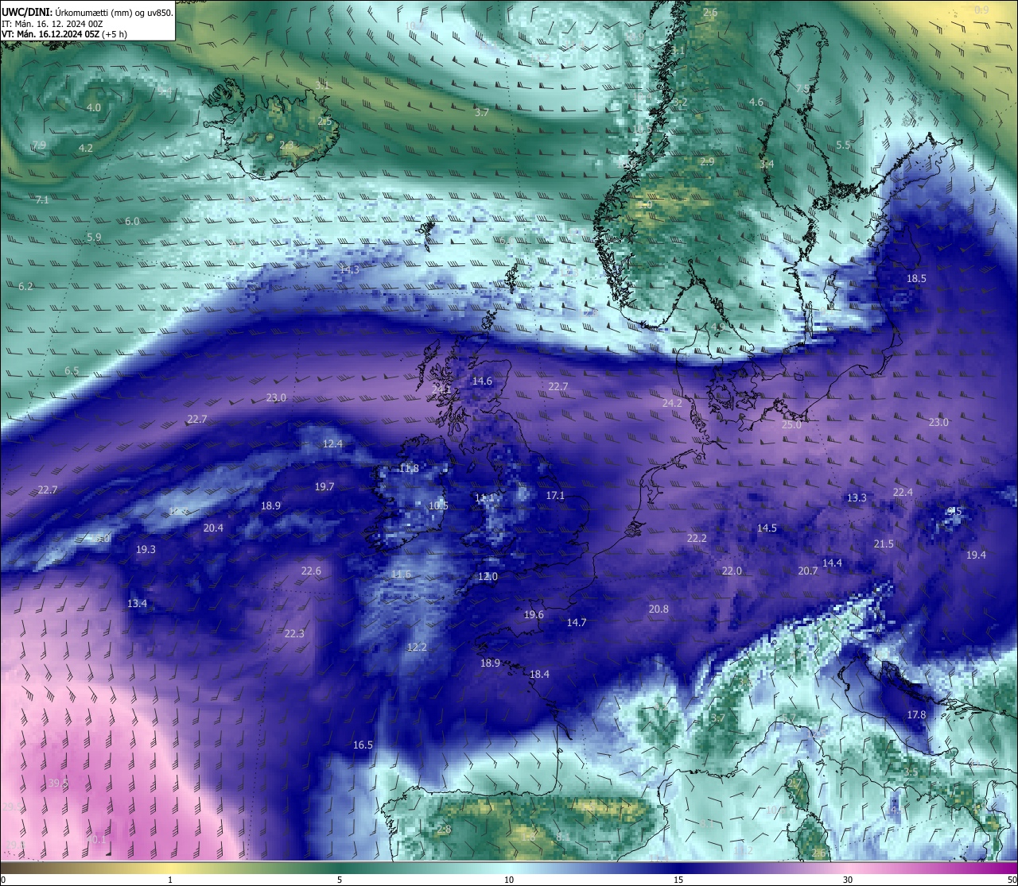Select the 21.5 value over central Europe
The height and width of the screenshot is (886, 1018).
click(884, 544)
